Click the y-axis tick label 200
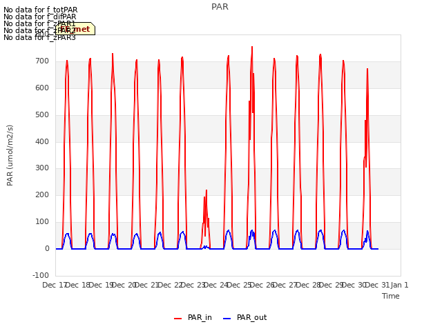The image size is (442, 331). 42,195
